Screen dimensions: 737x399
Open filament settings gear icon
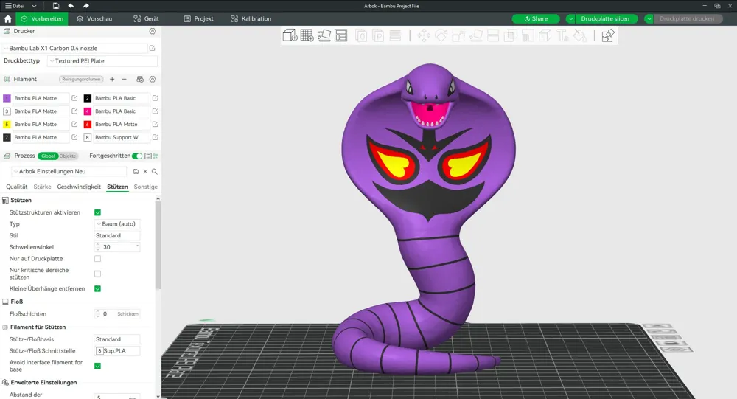[153, 79]
